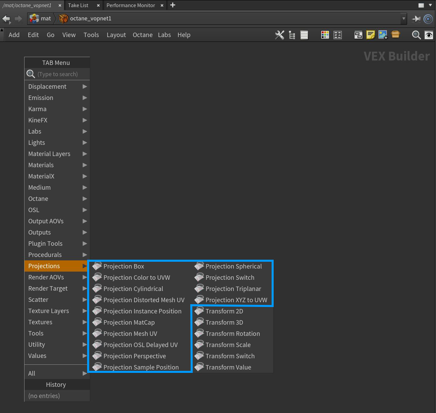Click the network box icon
This screenshot has height=413, width=436.
(358, 35)
